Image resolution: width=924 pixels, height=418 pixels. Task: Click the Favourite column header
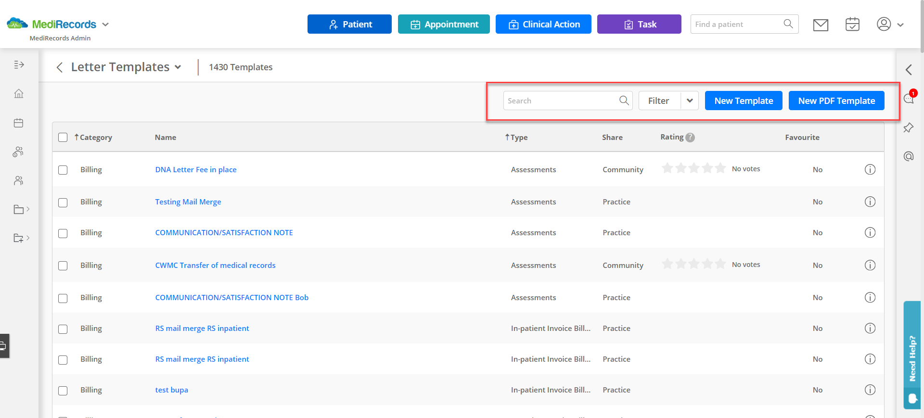coord(802,138)
